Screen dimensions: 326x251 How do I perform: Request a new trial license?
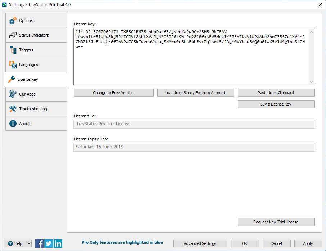(276, 222)
